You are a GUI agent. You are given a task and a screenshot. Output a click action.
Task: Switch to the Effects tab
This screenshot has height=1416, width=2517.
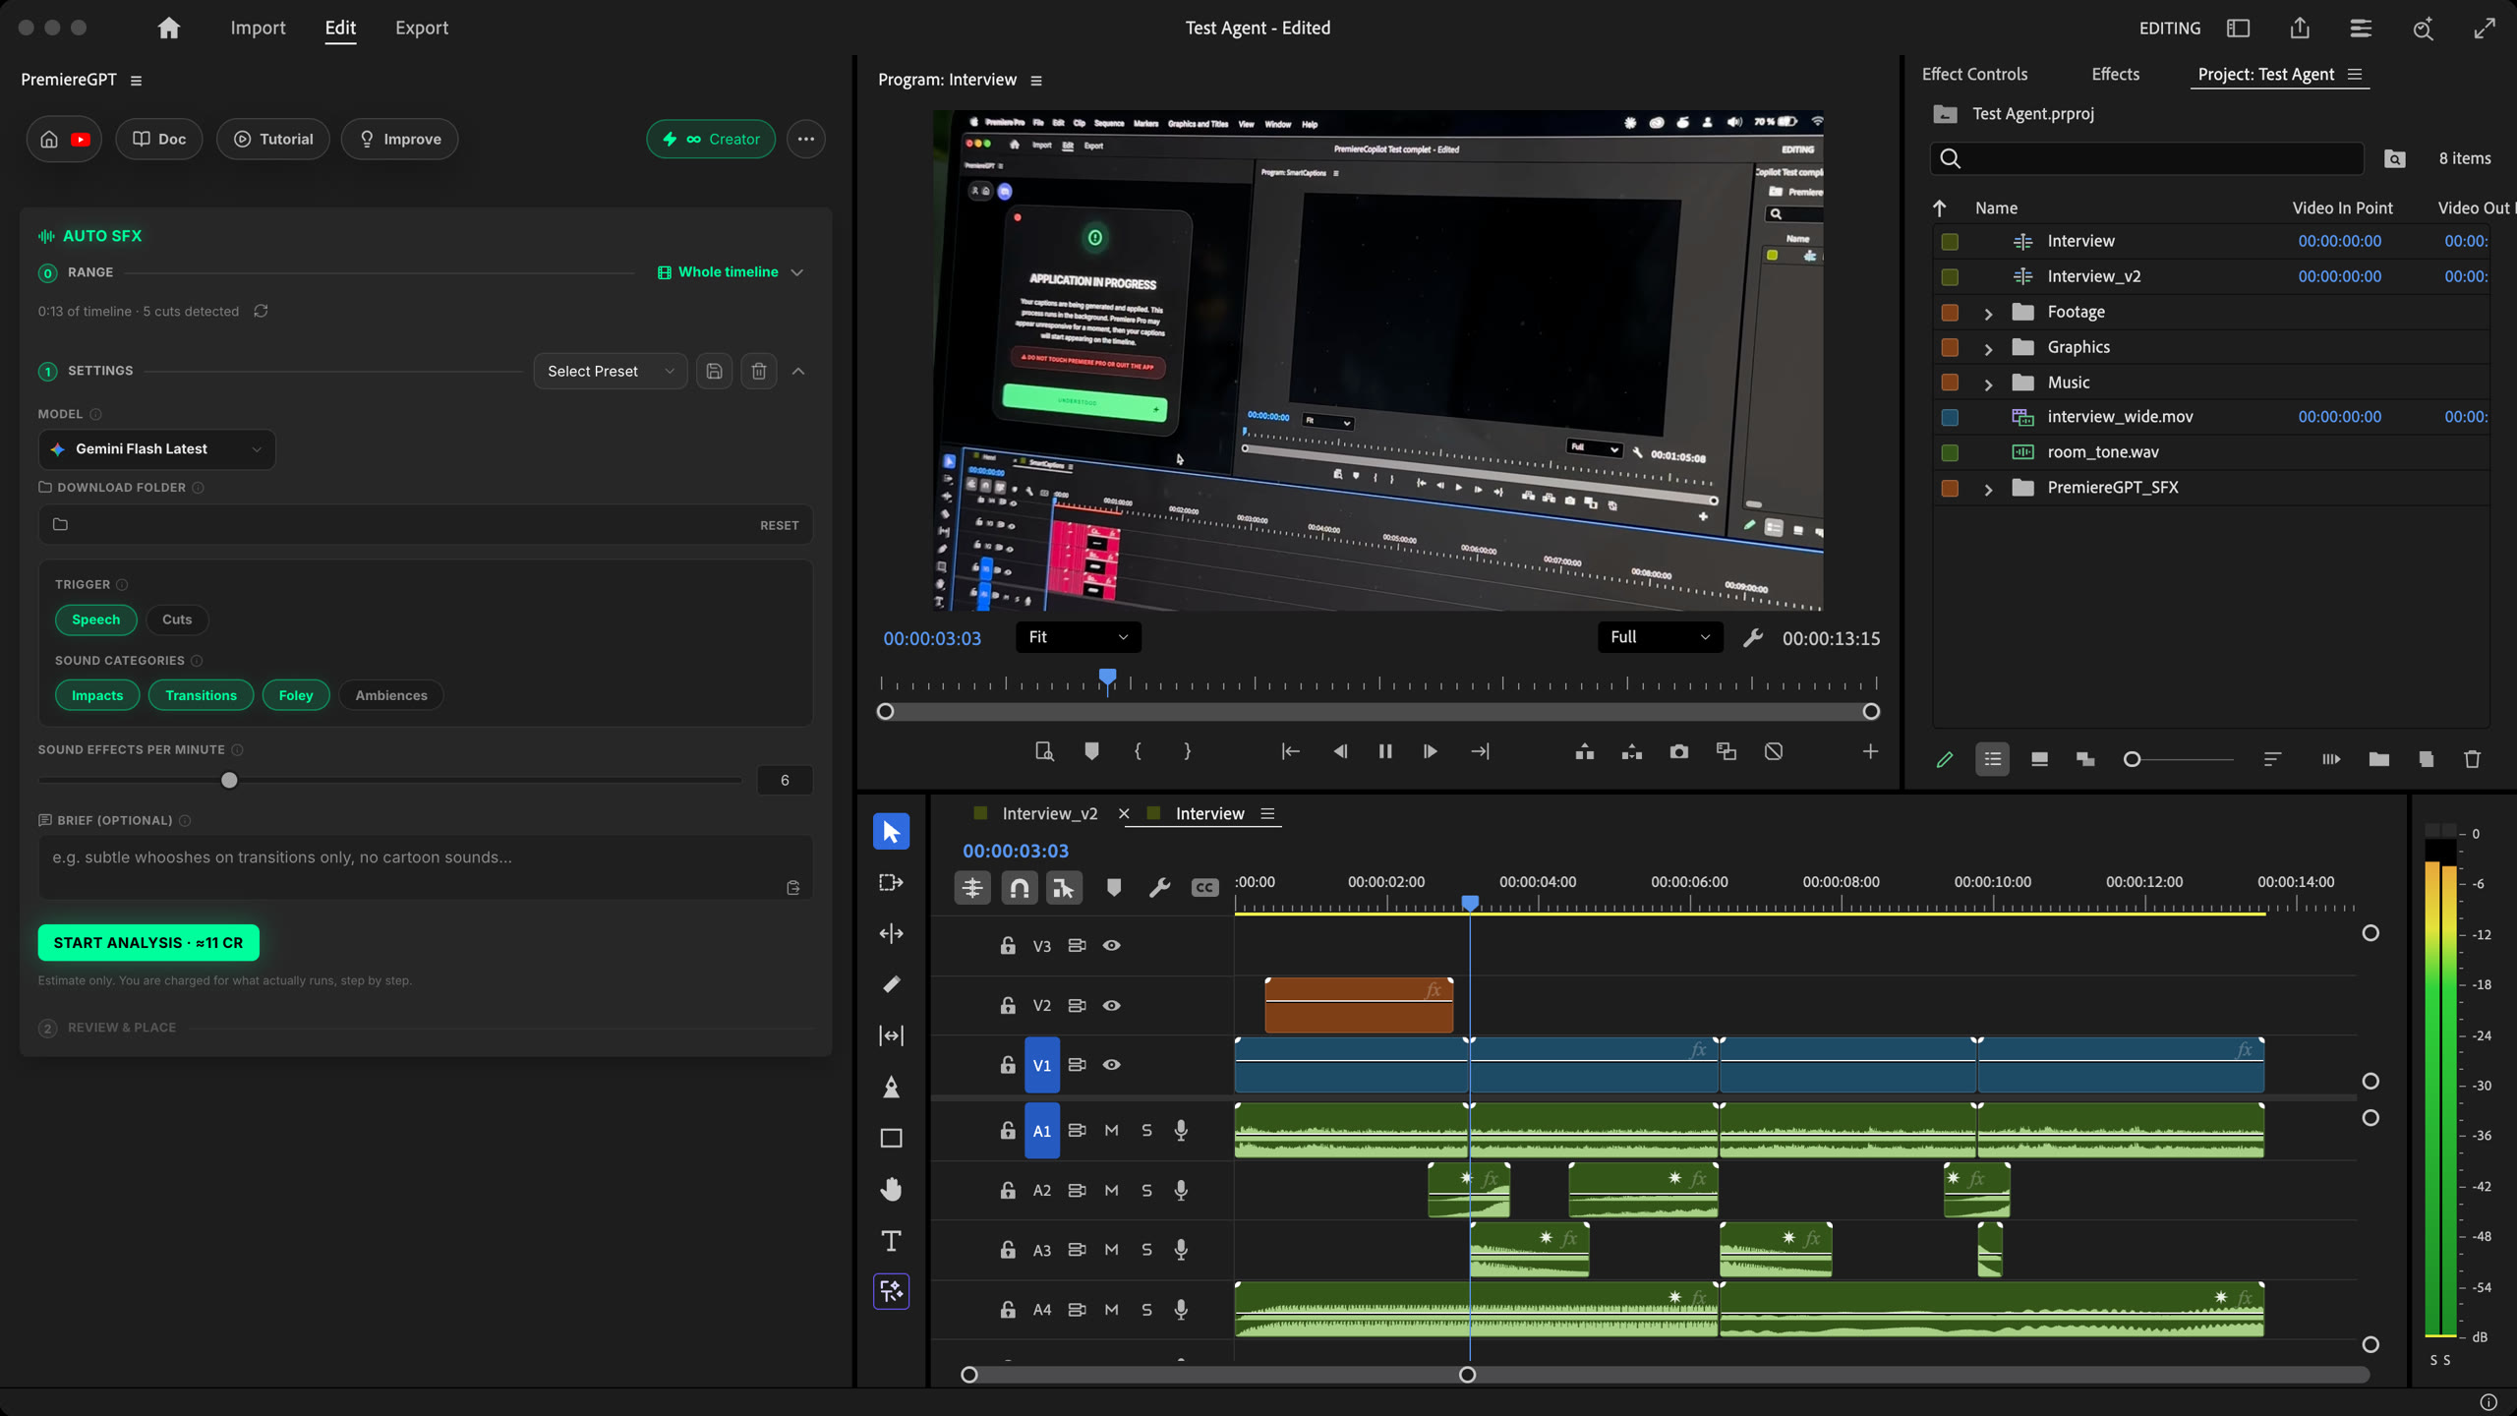[2115, 74]
